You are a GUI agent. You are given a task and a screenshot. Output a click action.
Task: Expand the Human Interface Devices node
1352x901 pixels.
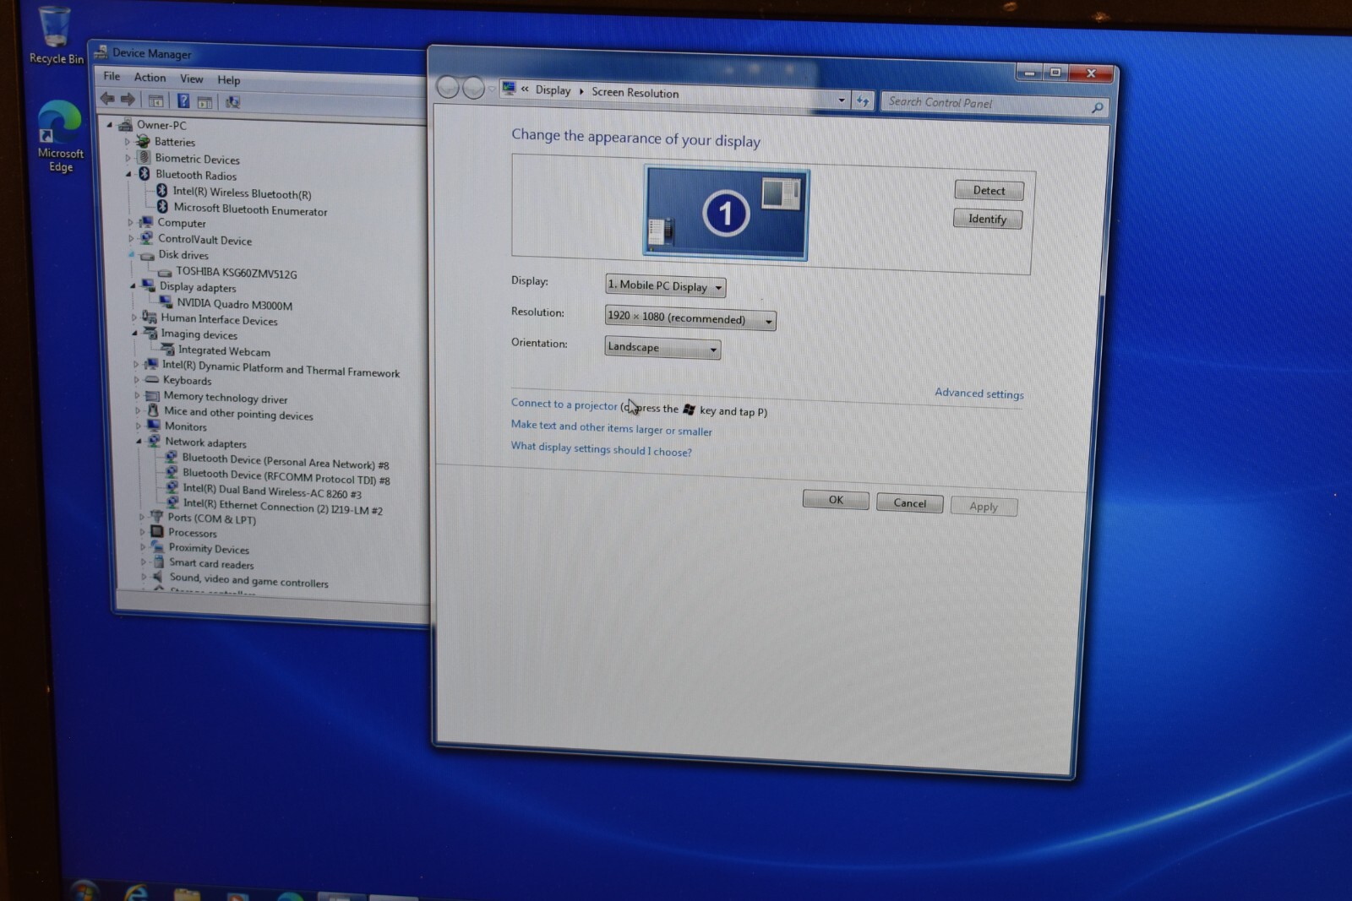pyautogui.click(x=134, y=318)
